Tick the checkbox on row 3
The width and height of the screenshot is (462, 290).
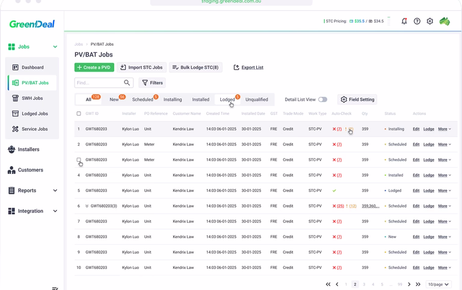tap(79, 160)
